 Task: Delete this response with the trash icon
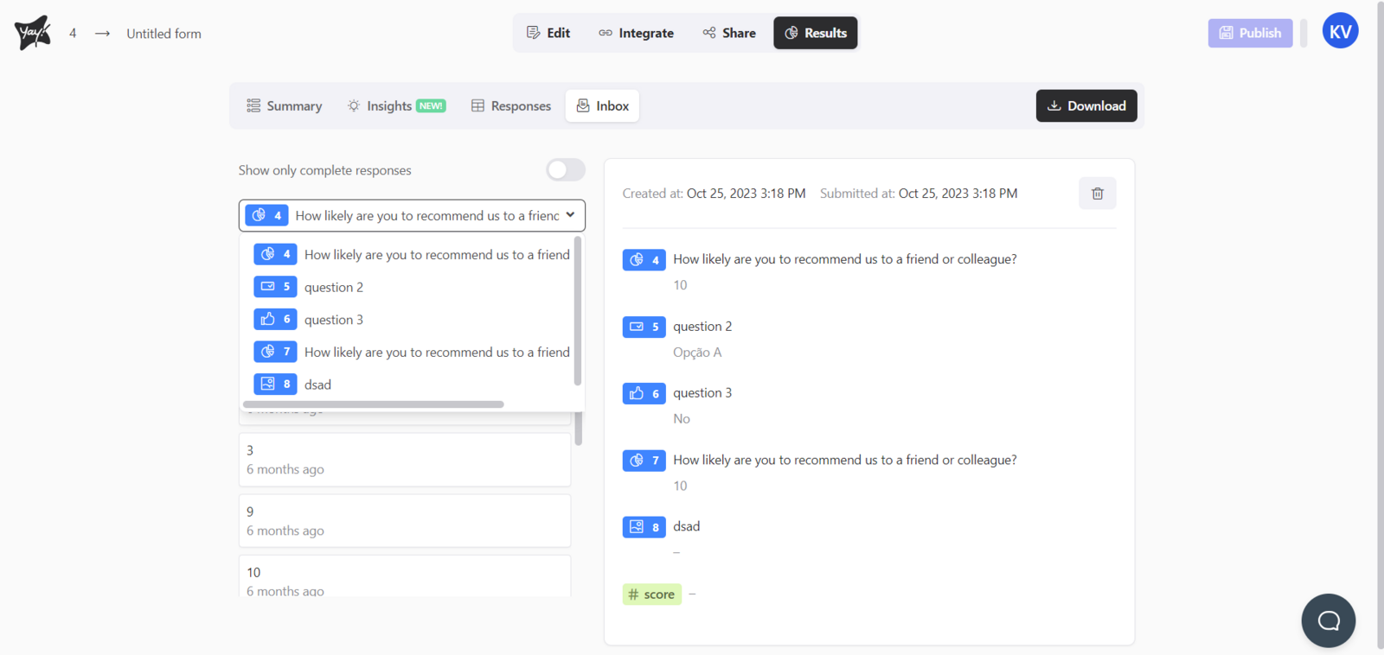point(1097,194)
